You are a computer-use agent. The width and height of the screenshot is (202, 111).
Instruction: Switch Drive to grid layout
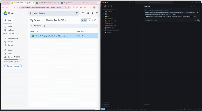[90, 20]
